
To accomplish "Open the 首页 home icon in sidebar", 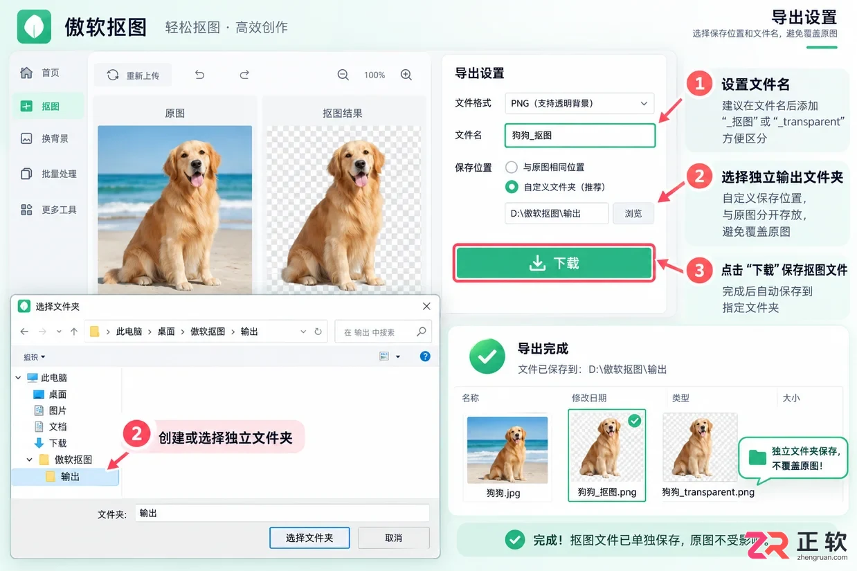I will 26,73.
